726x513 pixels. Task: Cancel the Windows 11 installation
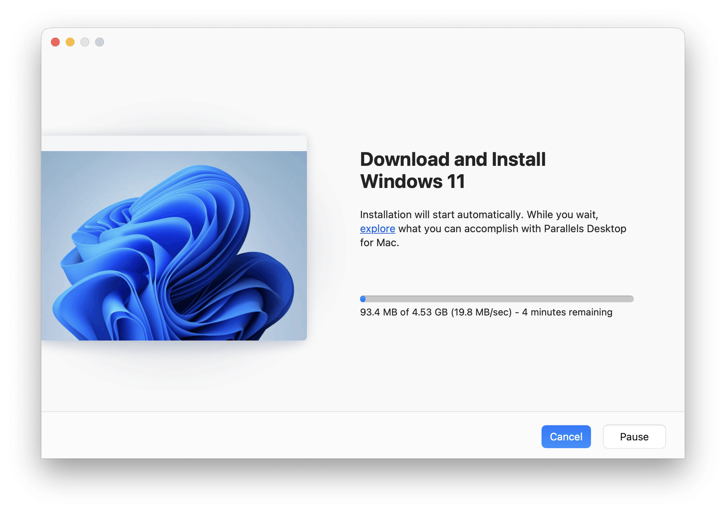click(x=566, y=436)
